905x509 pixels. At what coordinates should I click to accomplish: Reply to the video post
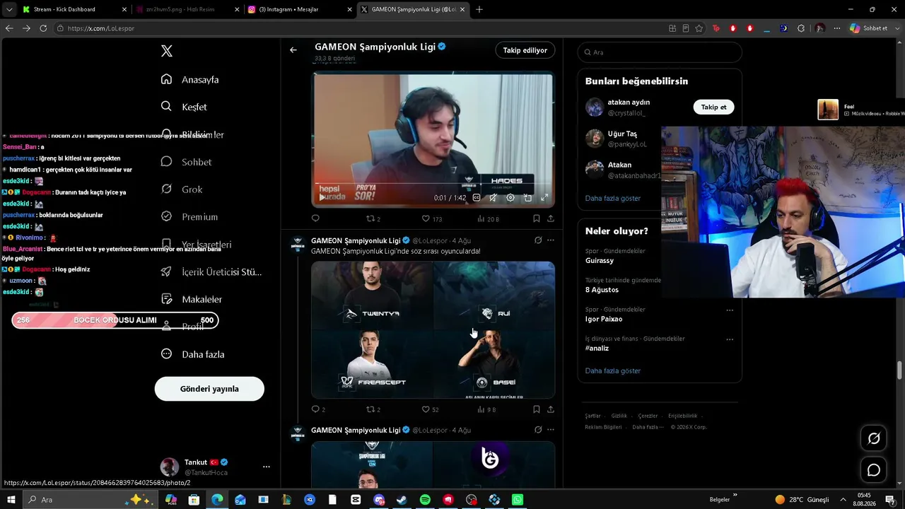(x=315, y=218)
